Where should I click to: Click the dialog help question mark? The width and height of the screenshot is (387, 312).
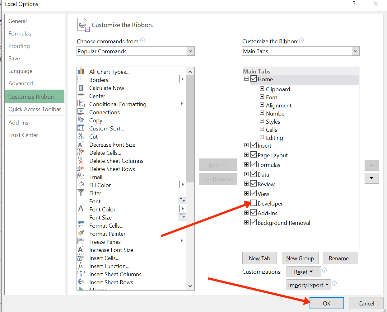tap(354, 4)
